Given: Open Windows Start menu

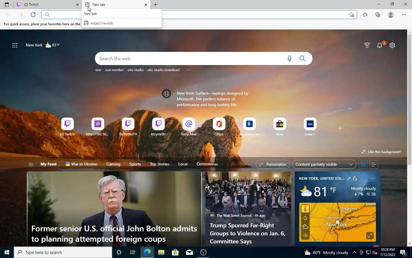Looking at the screenshot, I should 7,252.
